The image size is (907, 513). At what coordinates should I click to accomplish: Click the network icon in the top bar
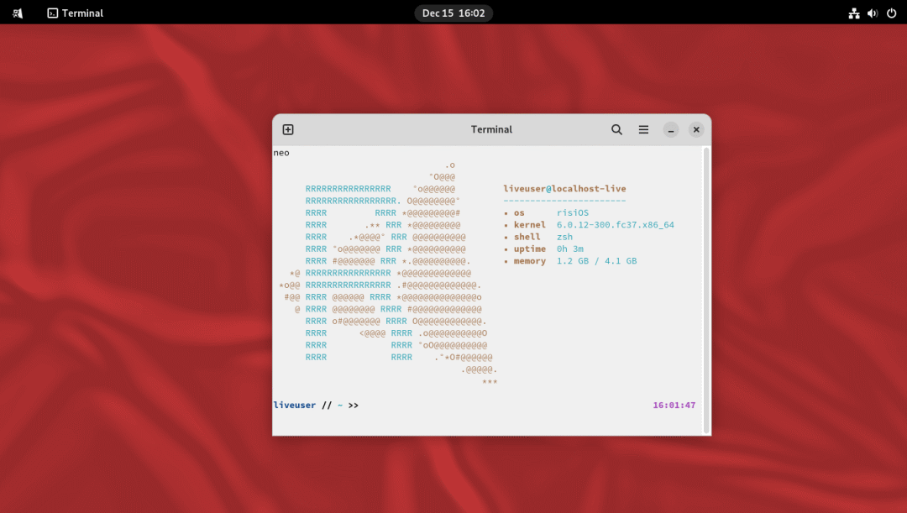(854, 13)
